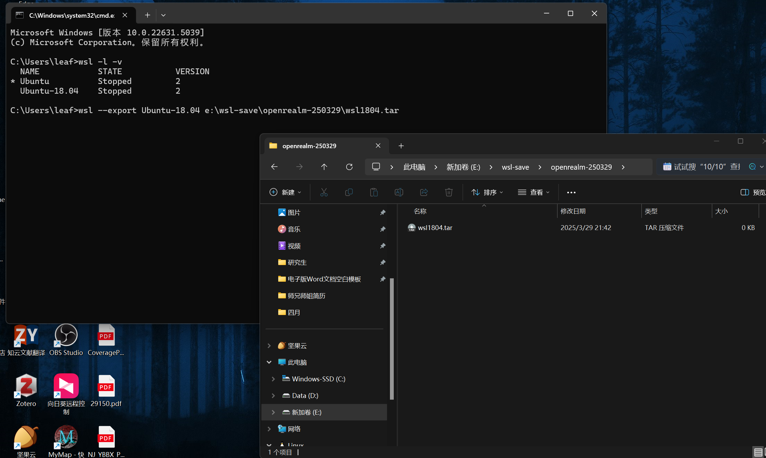Expand the Windows-SSD (C:) drive node
Viewport: 766px width, 458px height.
point(273,379)
